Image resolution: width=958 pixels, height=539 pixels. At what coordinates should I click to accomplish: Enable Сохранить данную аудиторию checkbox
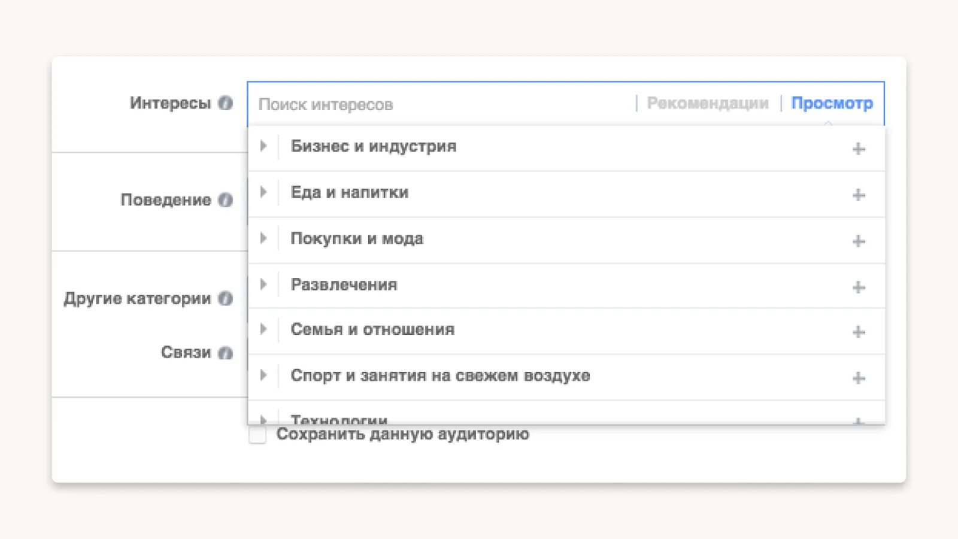click(257, 435)
